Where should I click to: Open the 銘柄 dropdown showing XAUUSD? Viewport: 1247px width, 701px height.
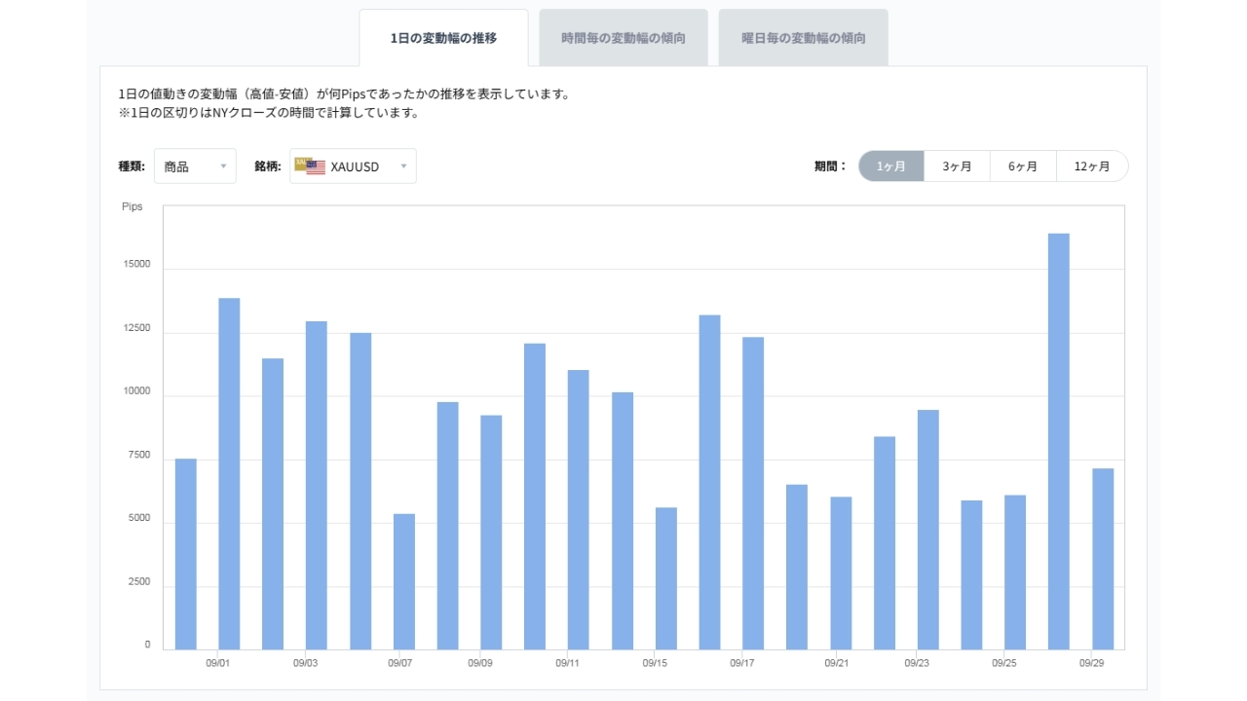(353, 166)
